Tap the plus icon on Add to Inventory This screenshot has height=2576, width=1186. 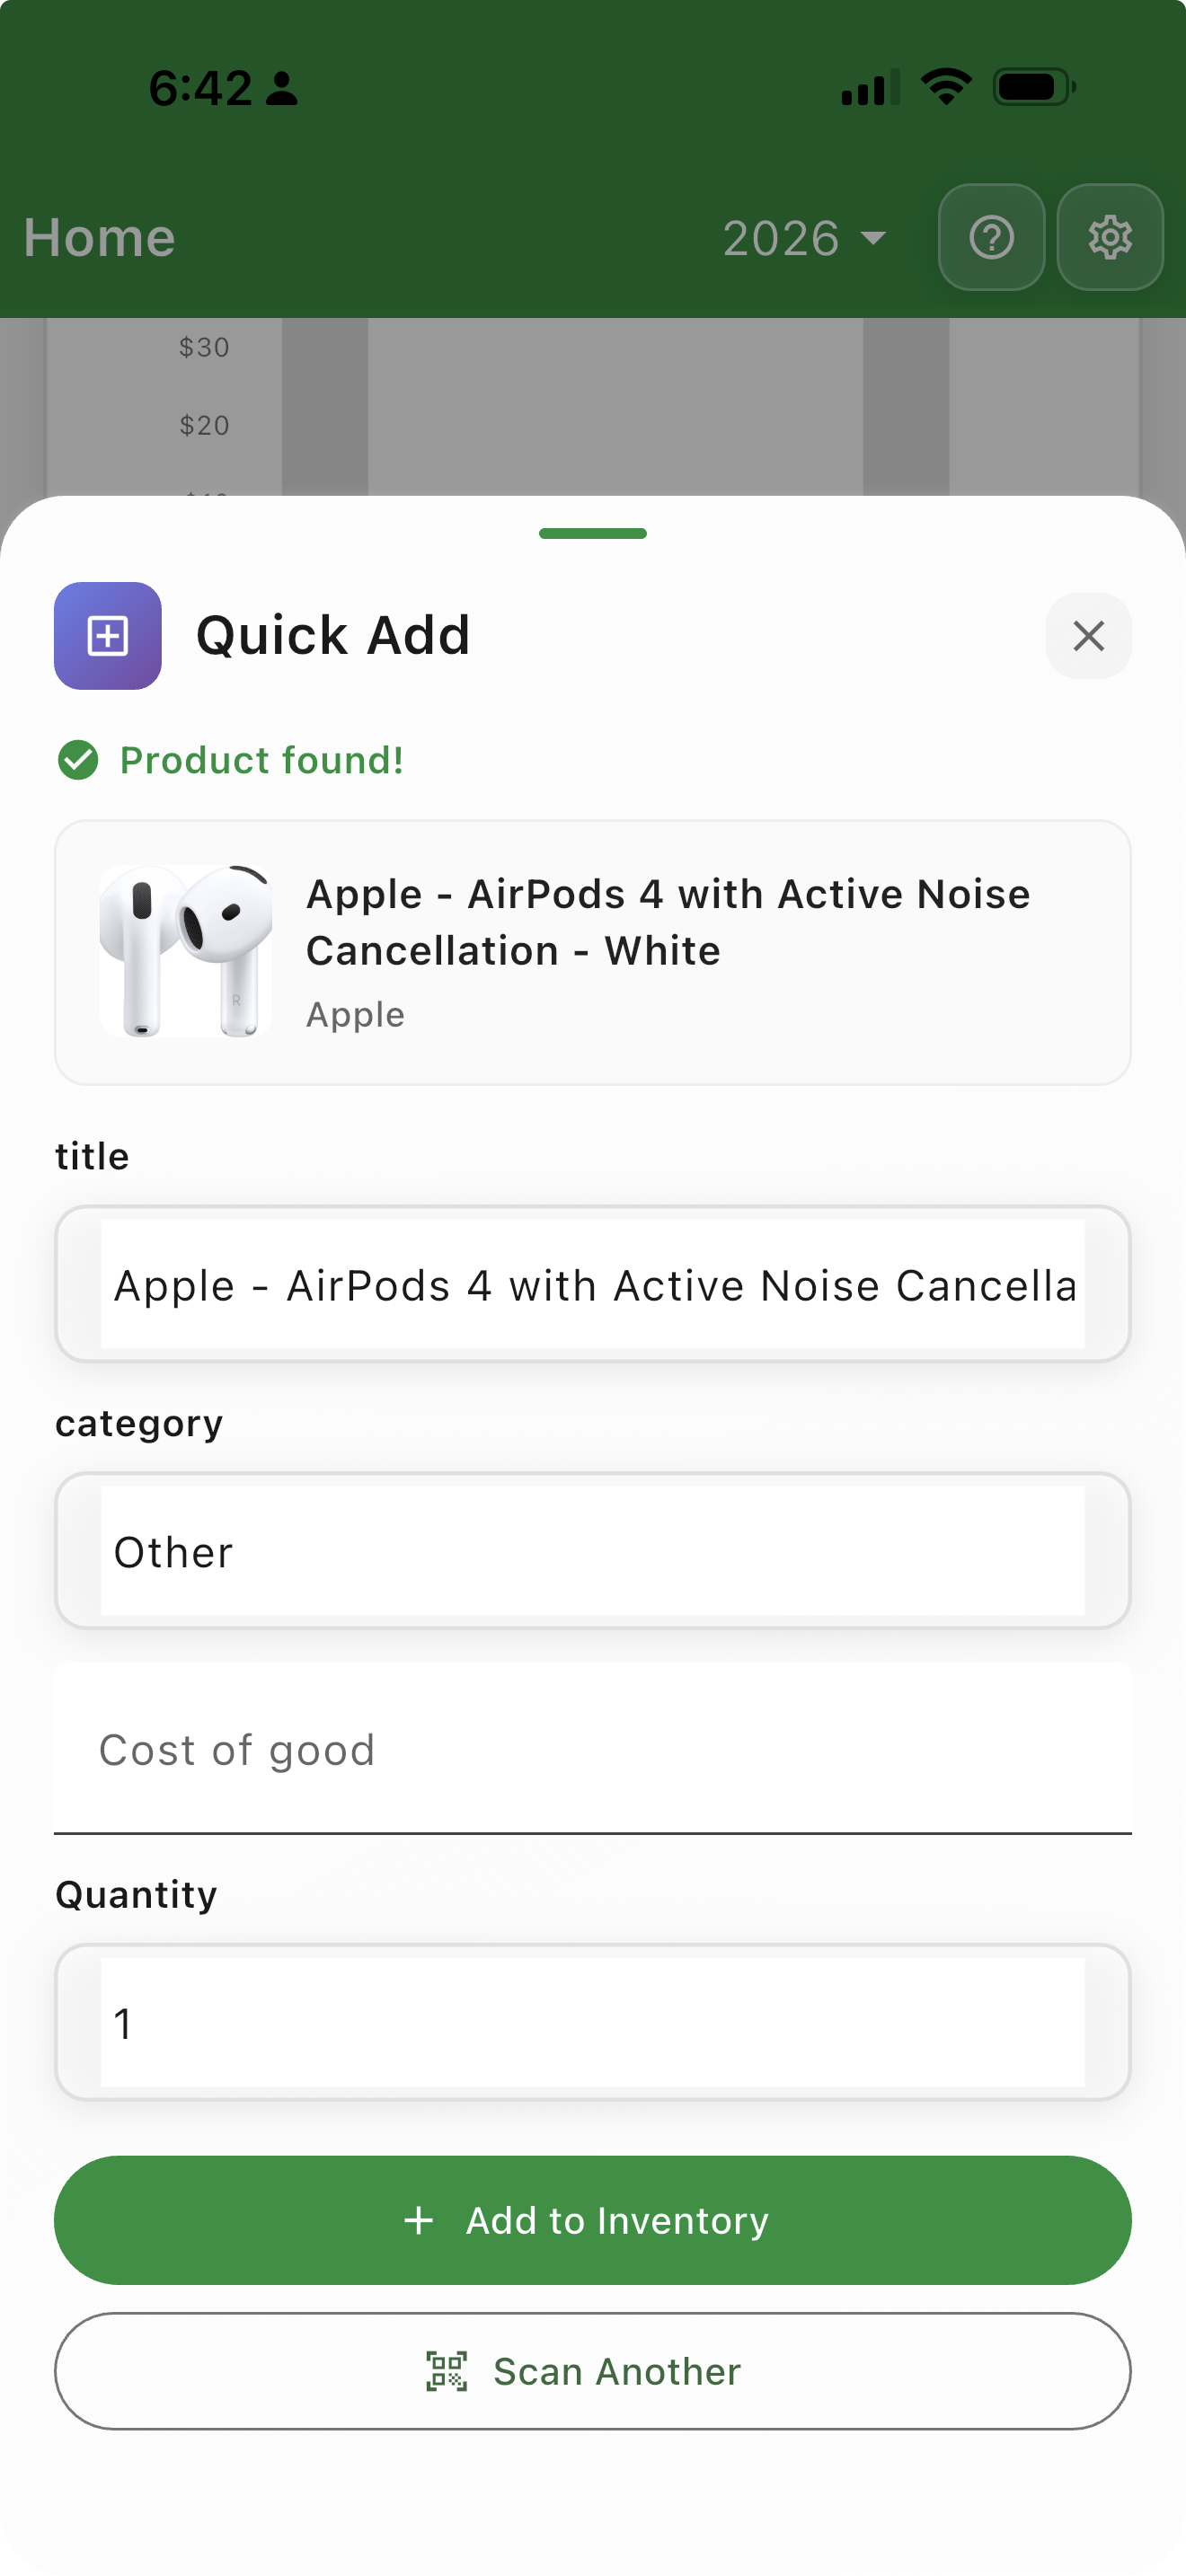click(x=419, y=2220)
